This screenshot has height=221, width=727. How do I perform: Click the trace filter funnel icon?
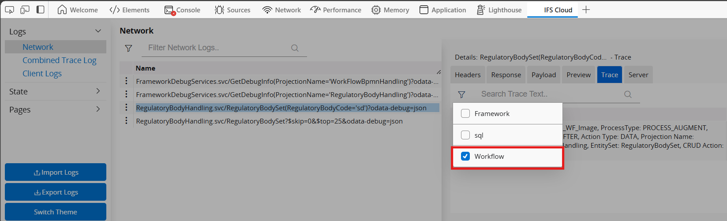click(461, 94)
